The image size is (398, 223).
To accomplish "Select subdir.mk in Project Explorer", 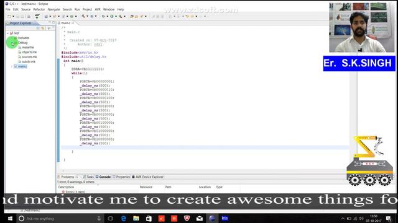I will (29, 62).
